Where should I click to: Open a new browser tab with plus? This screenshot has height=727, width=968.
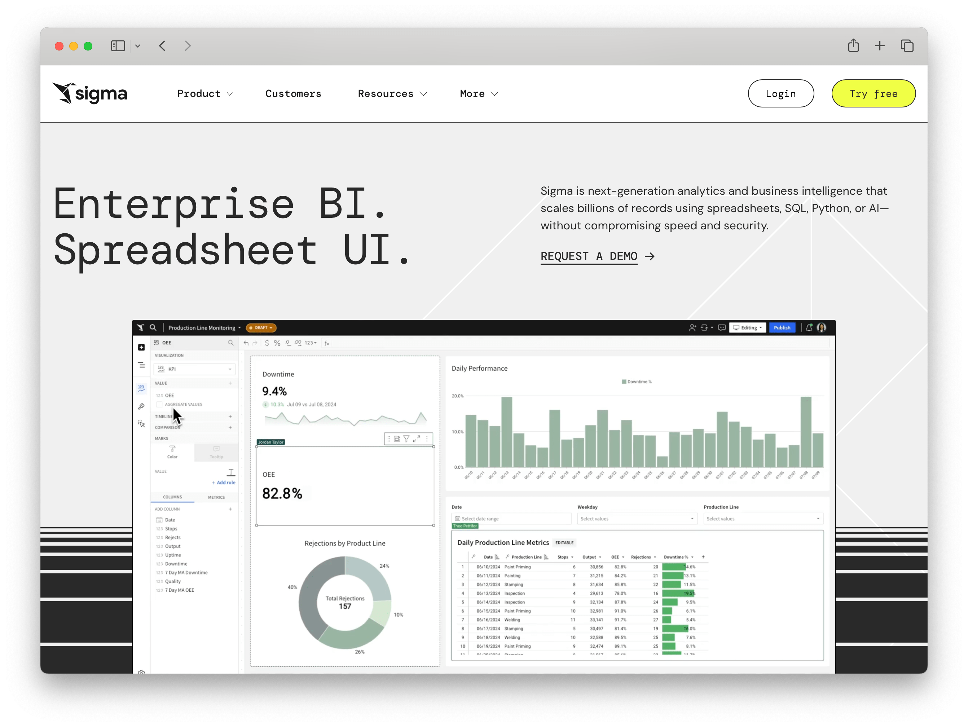pos(880,46)
